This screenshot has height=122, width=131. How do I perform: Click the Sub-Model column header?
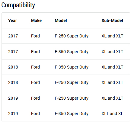pyautogui.click(x=112, y=21)
